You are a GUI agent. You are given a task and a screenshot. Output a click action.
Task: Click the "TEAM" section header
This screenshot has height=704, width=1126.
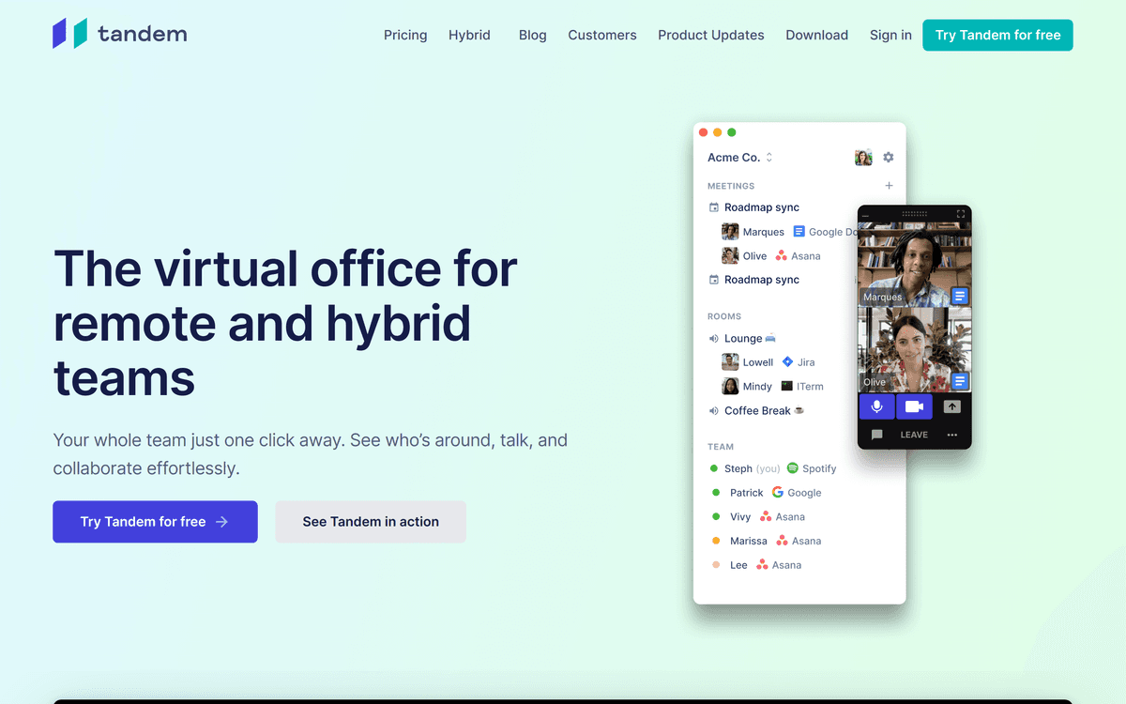pyautogui.click(x=721, y=447)
